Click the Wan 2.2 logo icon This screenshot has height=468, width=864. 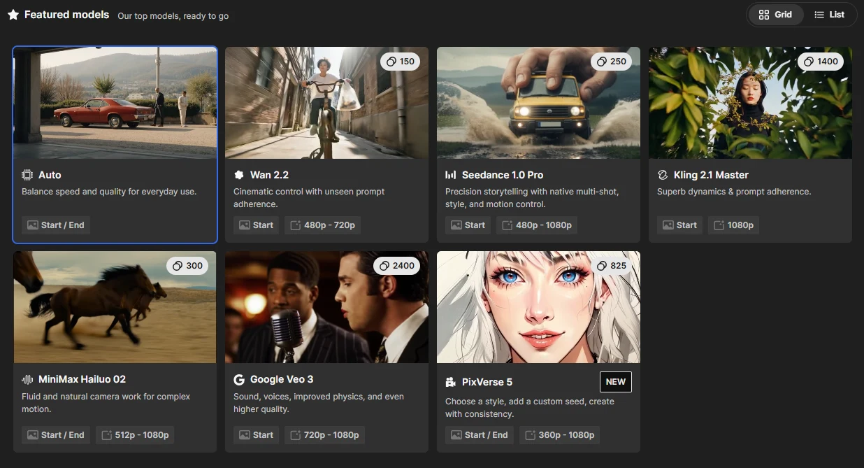239,175
